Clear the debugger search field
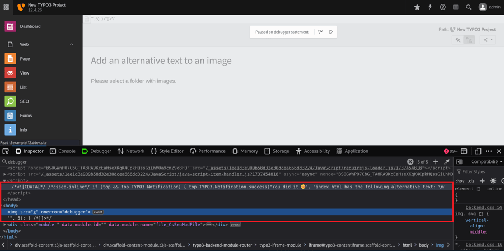This screenshot has width=504, height=251. pyautogui.click(x=410, y=162)
